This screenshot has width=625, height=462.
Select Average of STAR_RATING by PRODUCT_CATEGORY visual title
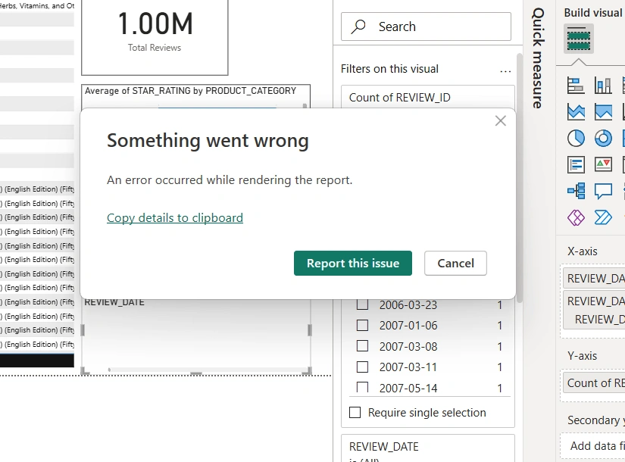190,91
